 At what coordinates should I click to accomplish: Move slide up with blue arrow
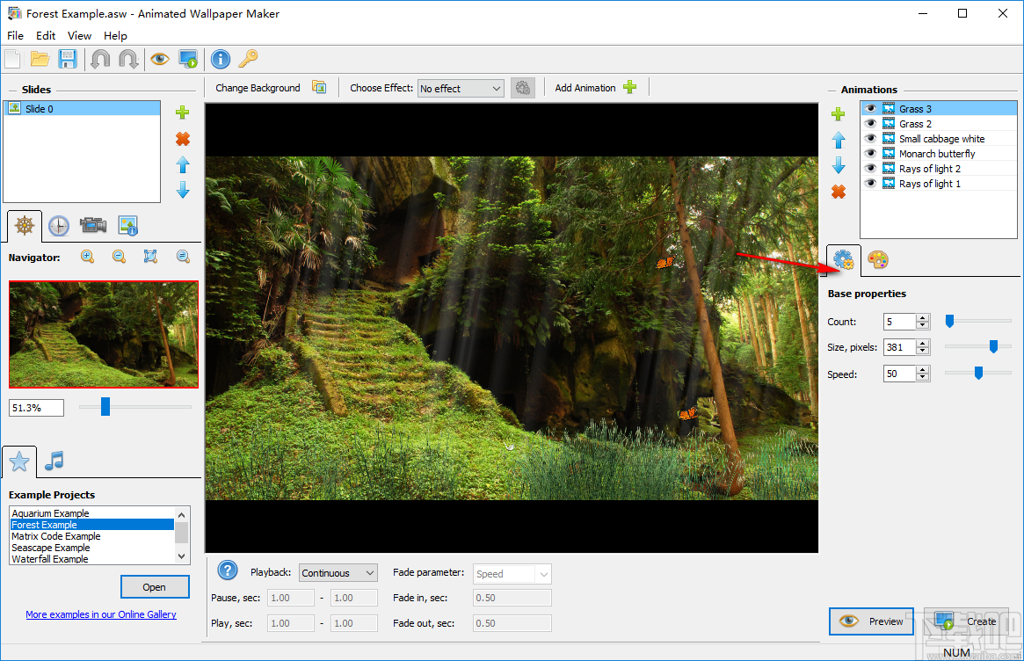(183, 164)
